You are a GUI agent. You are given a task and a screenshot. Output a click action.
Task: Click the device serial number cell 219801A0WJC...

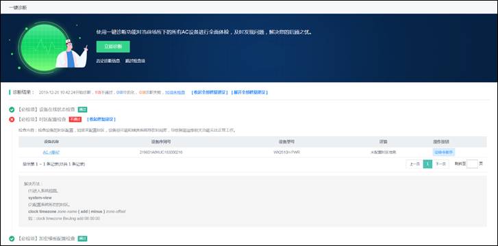(x=161, y=152)
